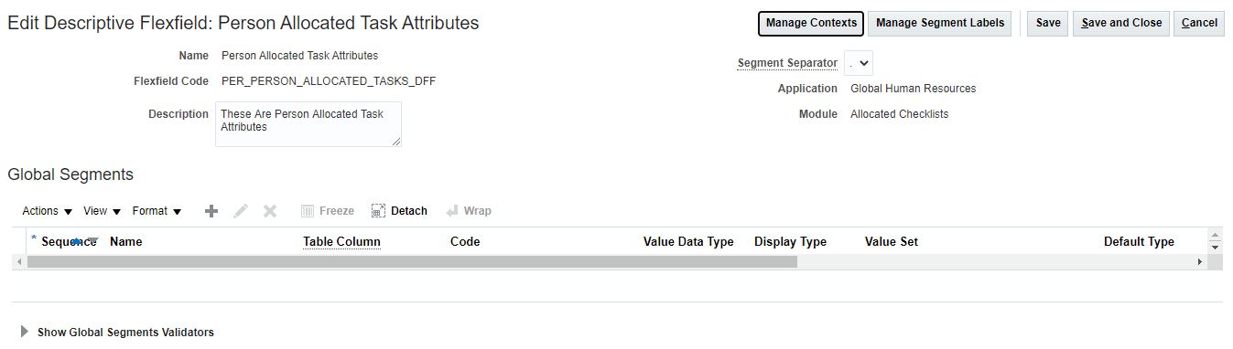Click the Save button
Image resolution: width=1233 pixels, height=349 pixels.
(x=1048, y=23)
